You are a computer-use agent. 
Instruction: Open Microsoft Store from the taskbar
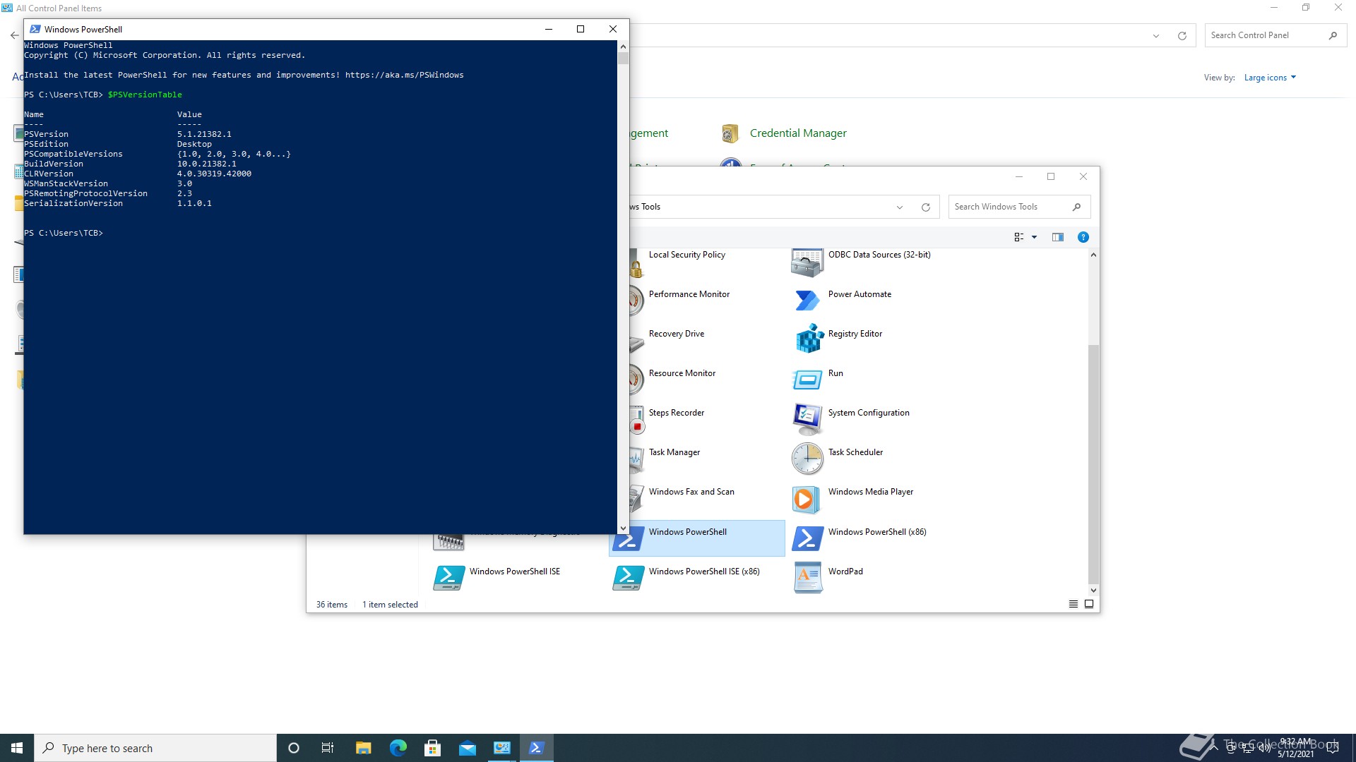(x=432, y=748)
